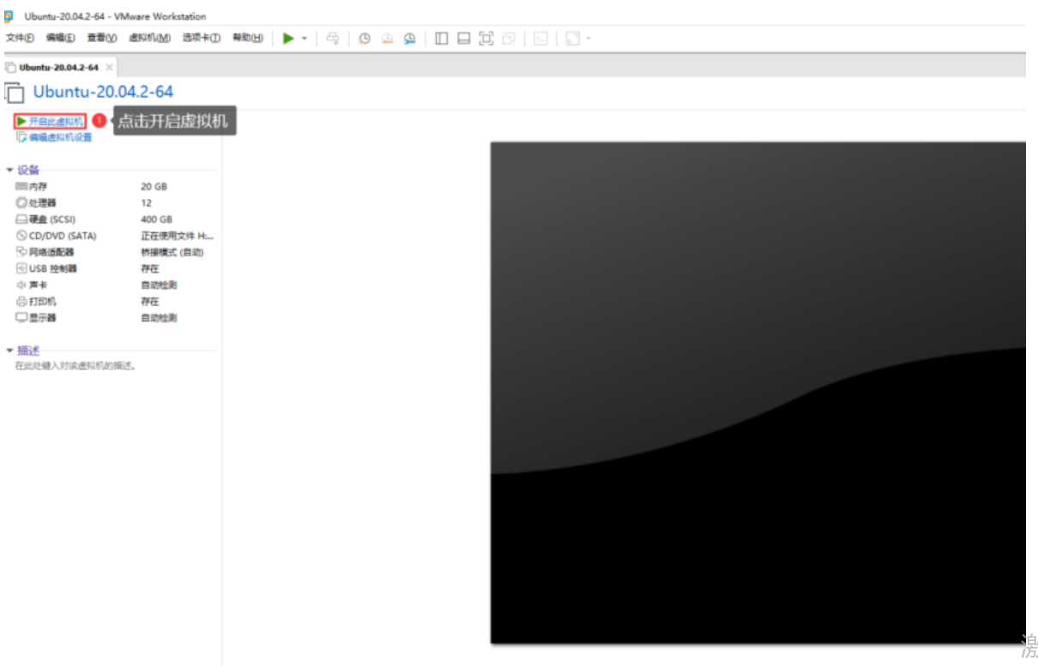Click the 硬盘 (SCSI) disk icon
The height and width of the screenshot is (666, 1038).
tap(21, 219)
